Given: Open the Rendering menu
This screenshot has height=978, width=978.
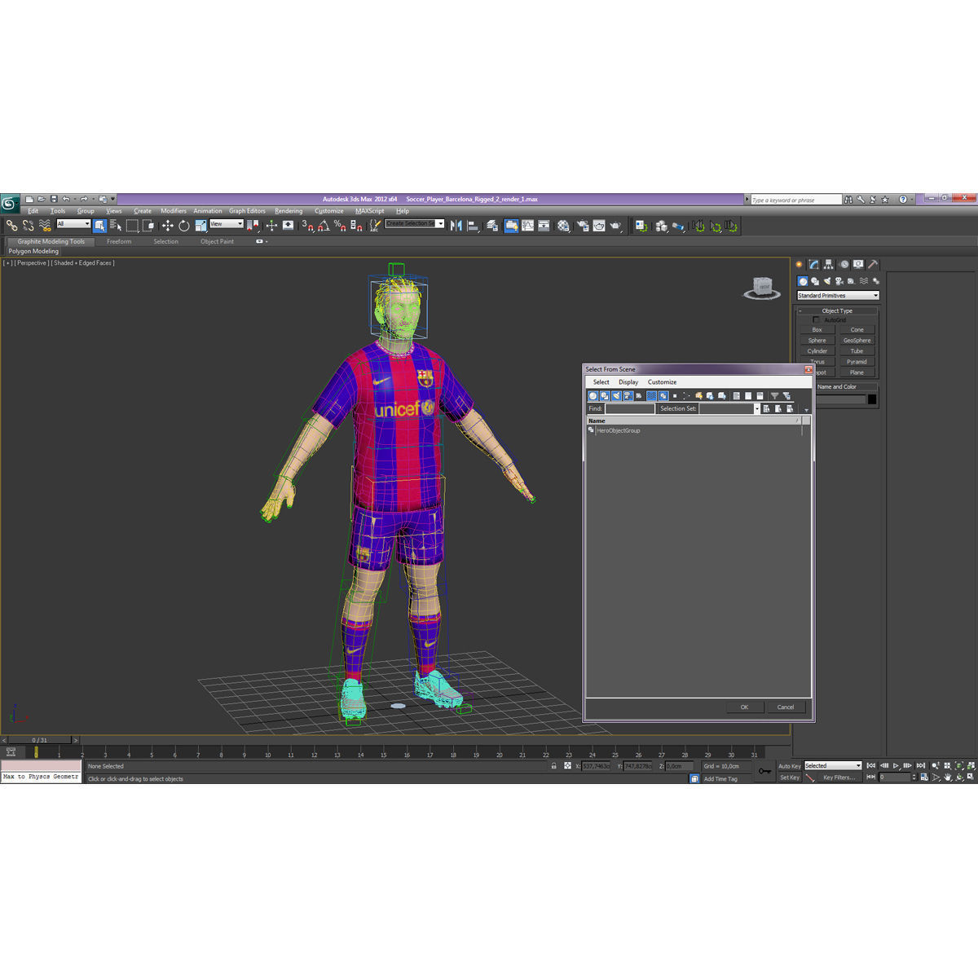Looking at the screenshot, I should (x=289, y=211).
